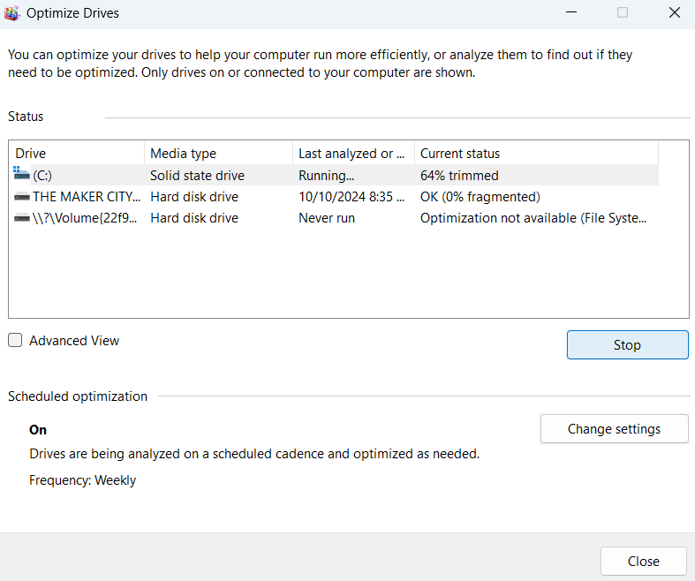This screenshot has width=695, height=581.
Task: Select the \\?\Volume{22f9... drive name
Action: [85, 218]
